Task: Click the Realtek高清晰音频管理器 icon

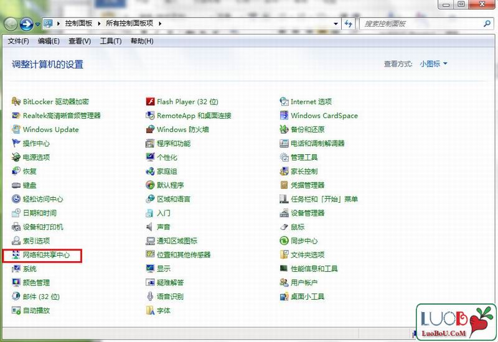Action: (16, 116)
